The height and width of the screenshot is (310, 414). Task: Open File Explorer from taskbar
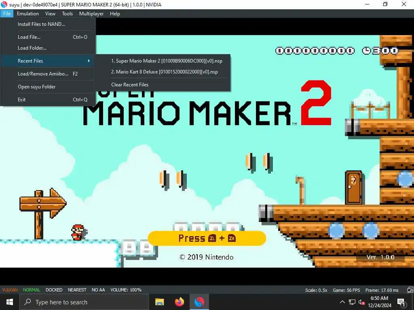point(159,302)
